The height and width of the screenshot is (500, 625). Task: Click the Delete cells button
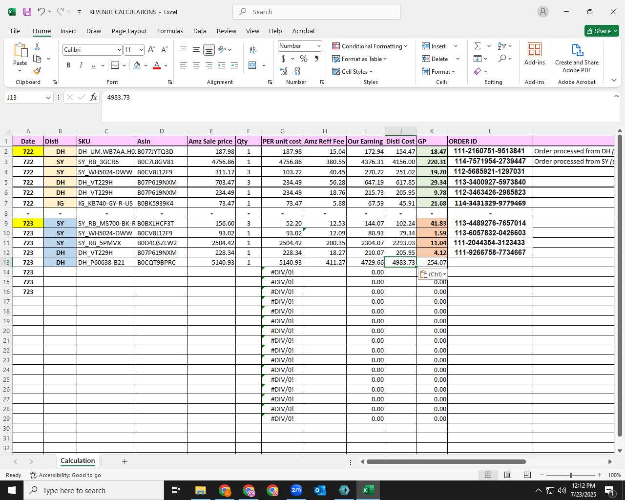(x=436, y=59)
